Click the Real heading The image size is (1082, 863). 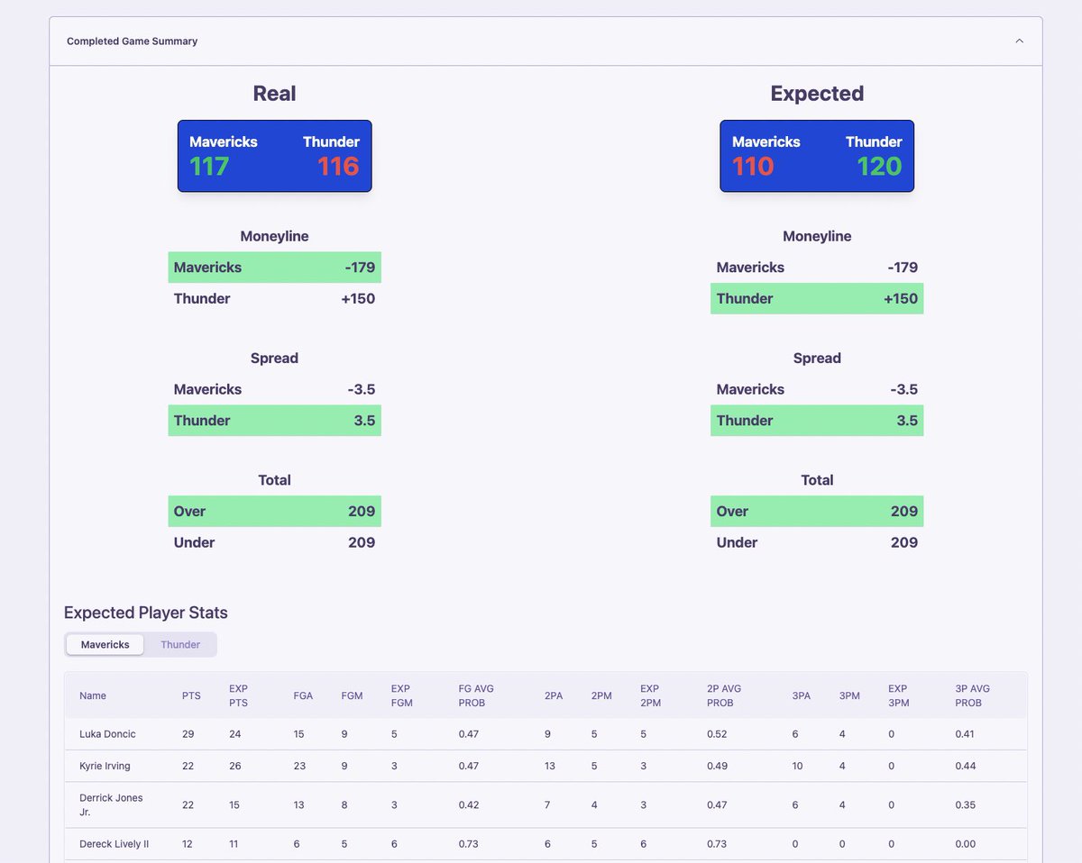pyautogui.click(x=274, y=94)
